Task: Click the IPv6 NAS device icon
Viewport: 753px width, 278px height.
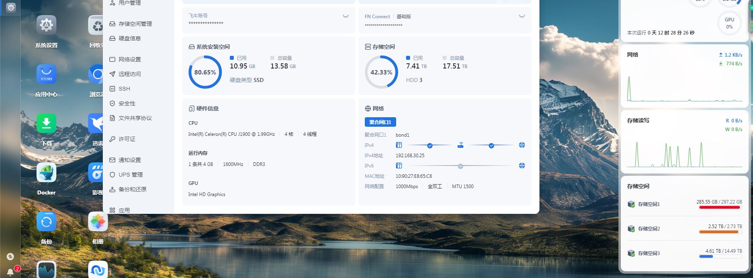Action: tap(399, 166)
